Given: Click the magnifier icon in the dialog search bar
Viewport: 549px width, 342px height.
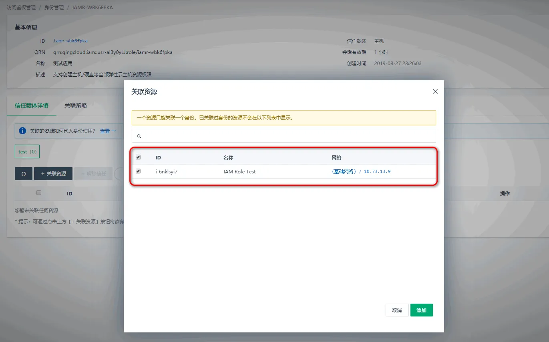Looking at the screenshot, I should (139, 136).
